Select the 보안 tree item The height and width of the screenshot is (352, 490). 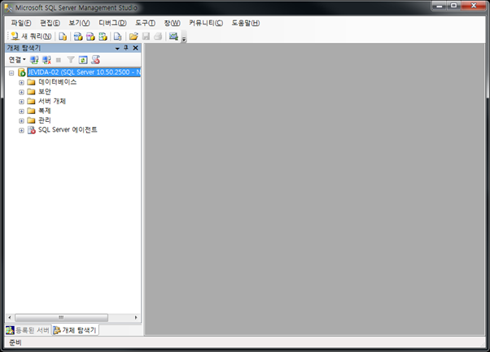[x=45, y=92]
